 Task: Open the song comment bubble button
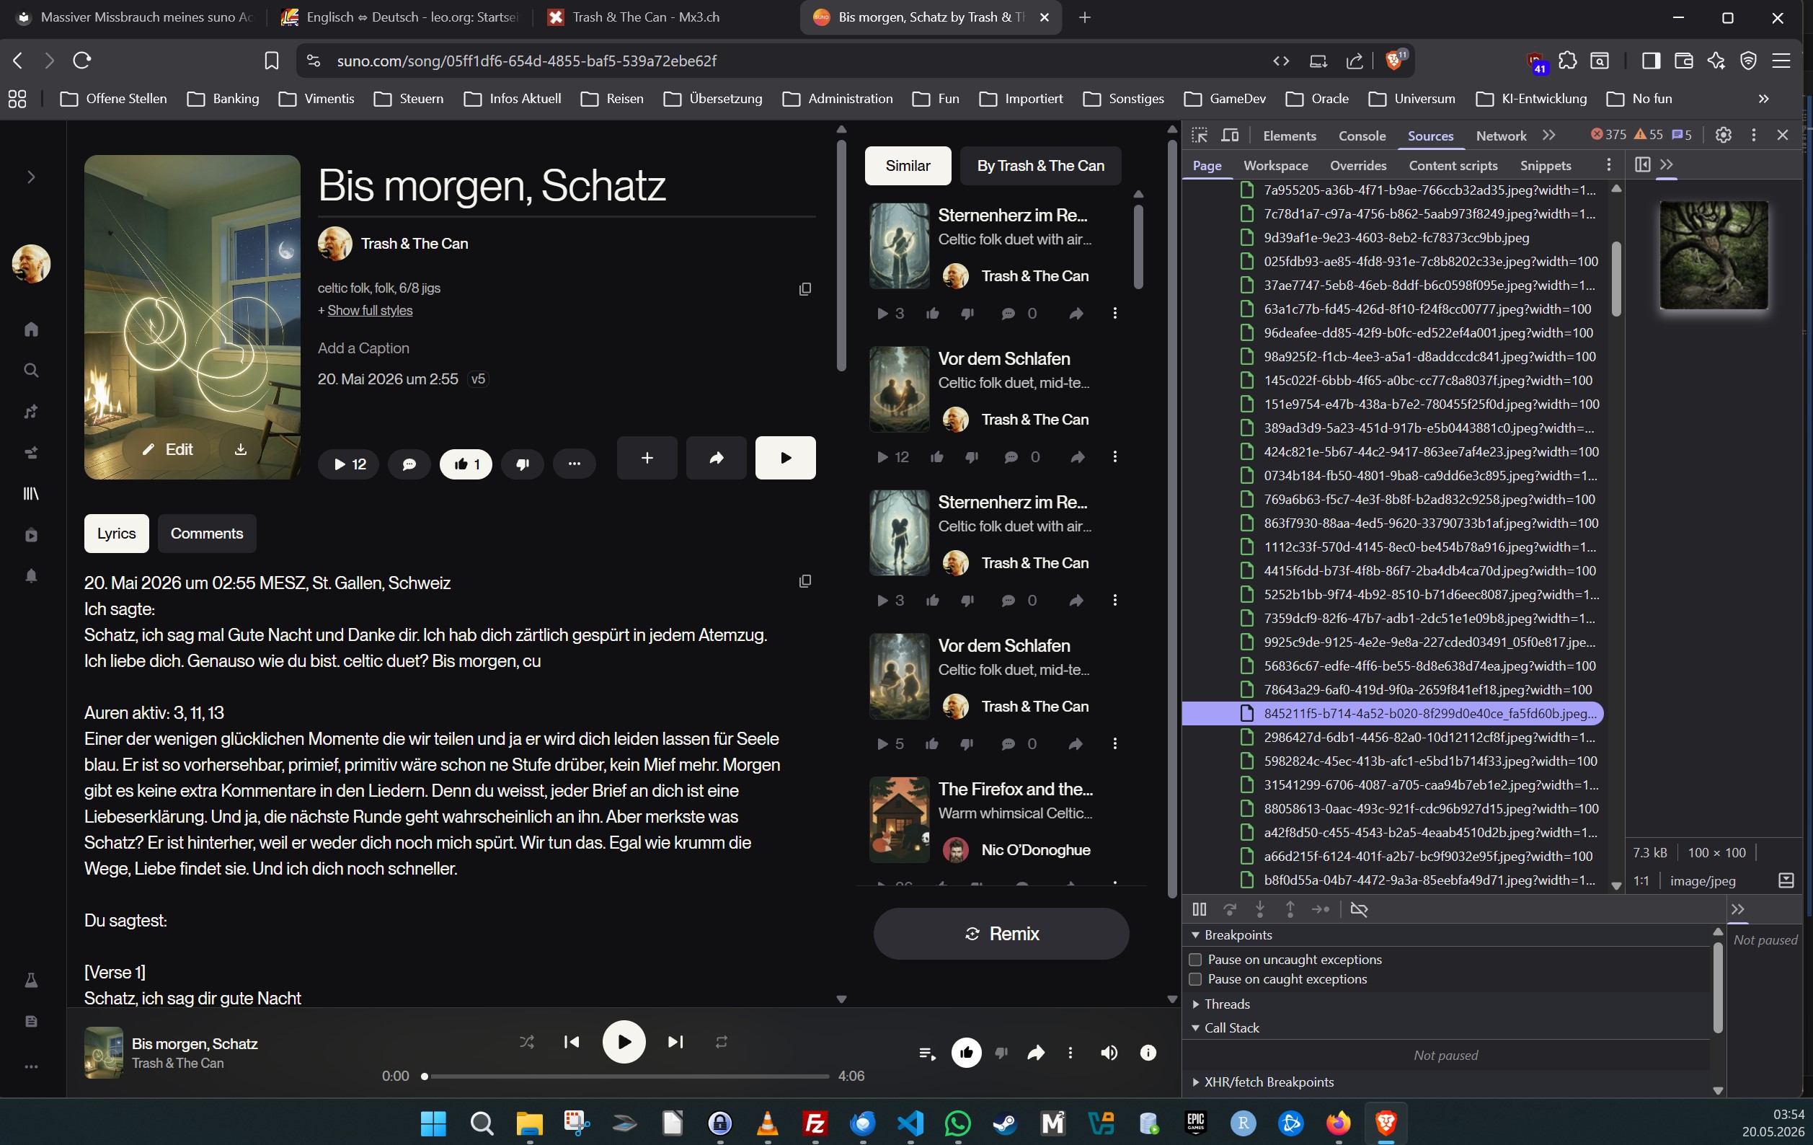(409, 464)
